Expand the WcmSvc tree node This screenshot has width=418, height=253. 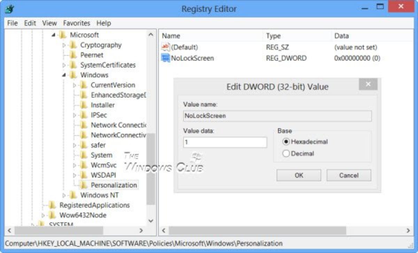pos(75,165)
